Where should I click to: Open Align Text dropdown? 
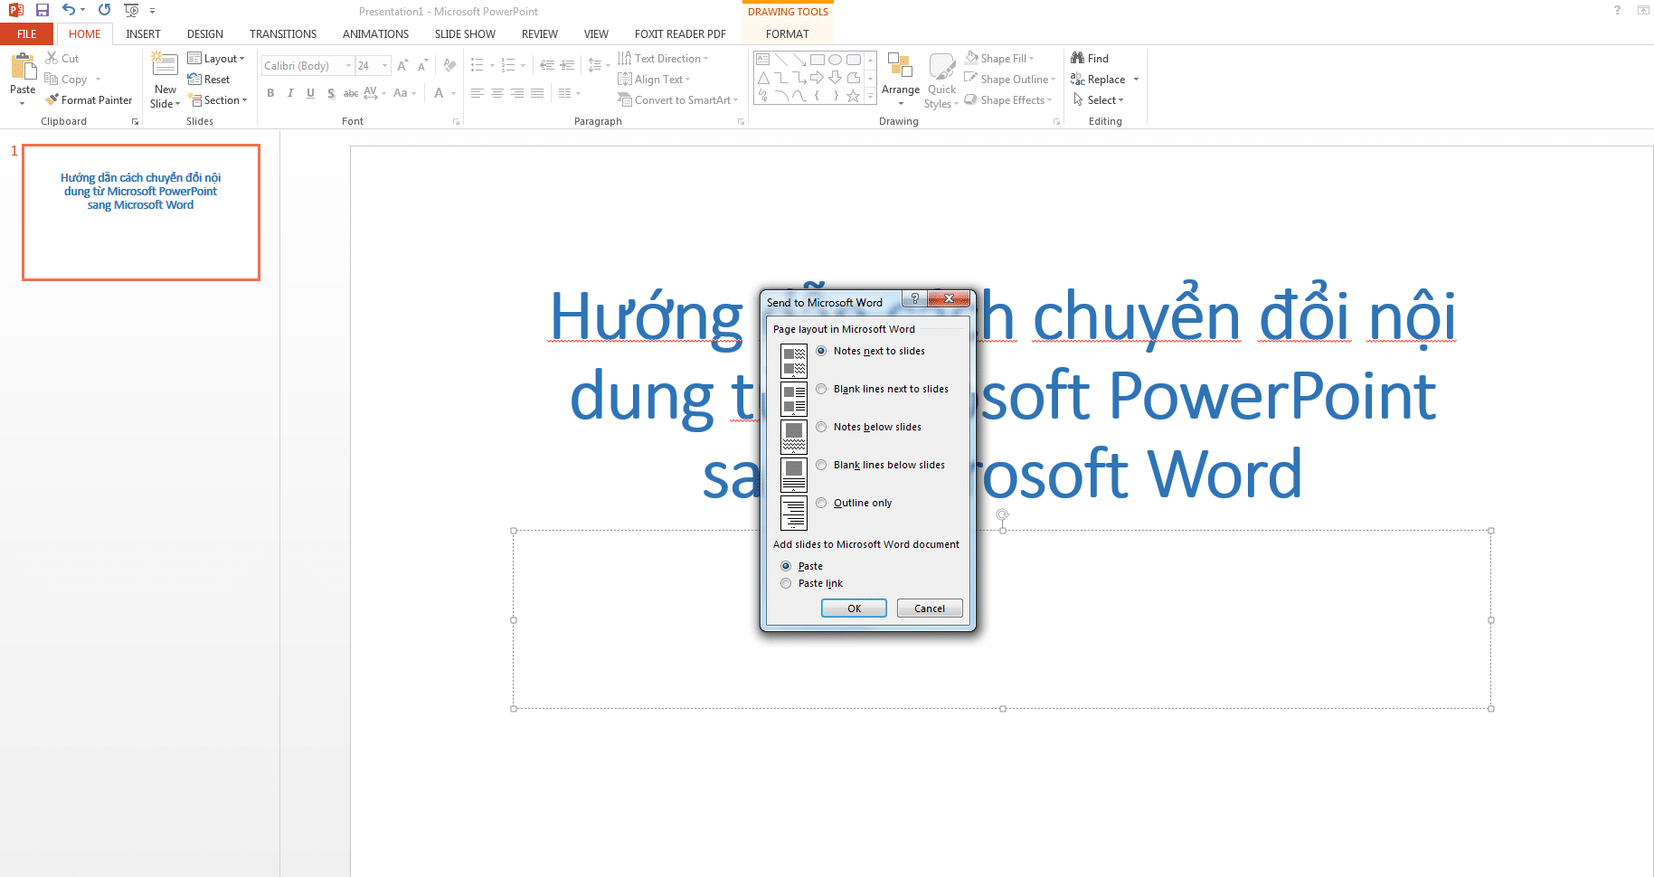pyautogui.click(x=654, y=80)
